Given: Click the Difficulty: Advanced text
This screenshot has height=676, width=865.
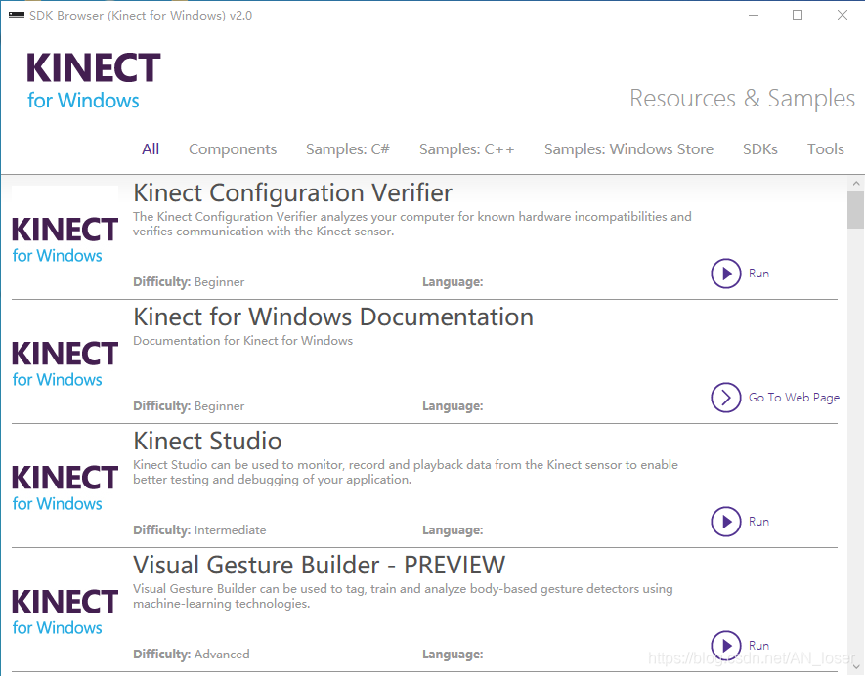Looking at the screenshot, I should coord(192,655).
